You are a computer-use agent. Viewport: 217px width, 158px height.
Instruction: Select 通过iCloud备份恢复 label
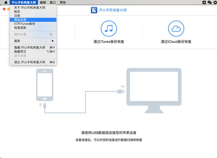pos(176,42)
